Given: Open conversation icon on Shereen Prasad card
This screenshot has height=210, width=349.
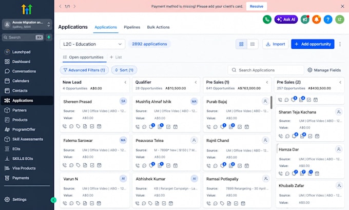Looking at the screenshot, I should pyautogui.click(x=71, y=126).
